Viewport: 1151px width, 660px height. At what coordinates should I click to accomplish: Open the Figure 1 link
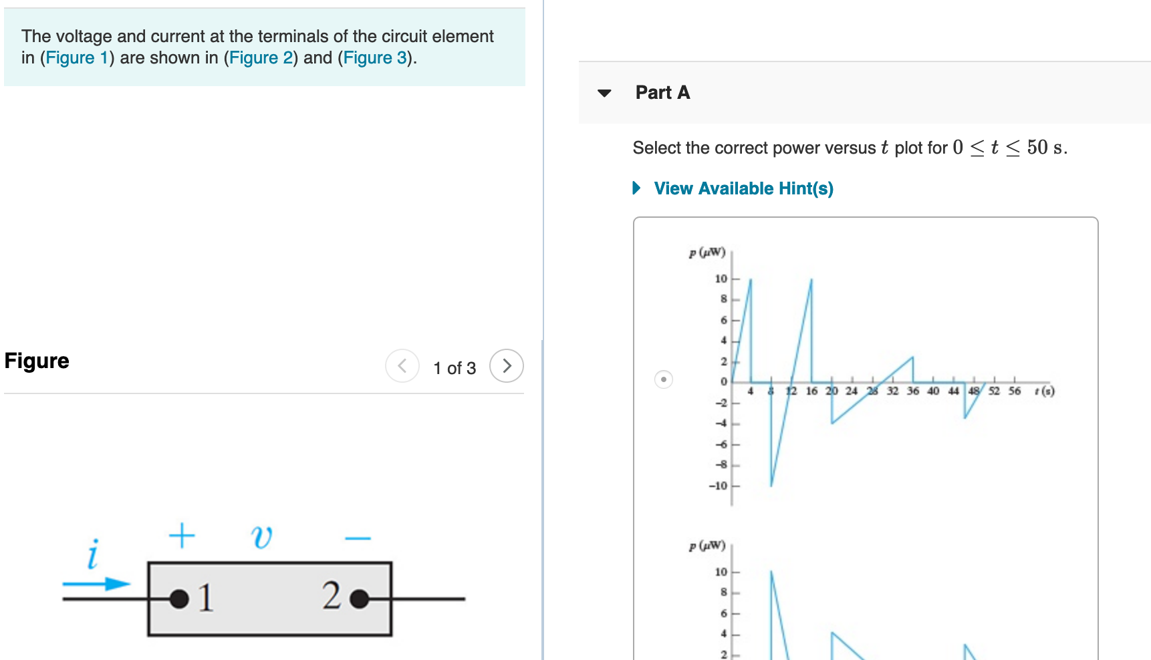77,57
